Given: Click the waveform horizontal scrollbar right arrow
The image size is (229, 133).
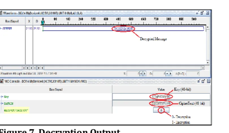Looking at the screenshot, I should pyautogui.click(x=203, y=68).
